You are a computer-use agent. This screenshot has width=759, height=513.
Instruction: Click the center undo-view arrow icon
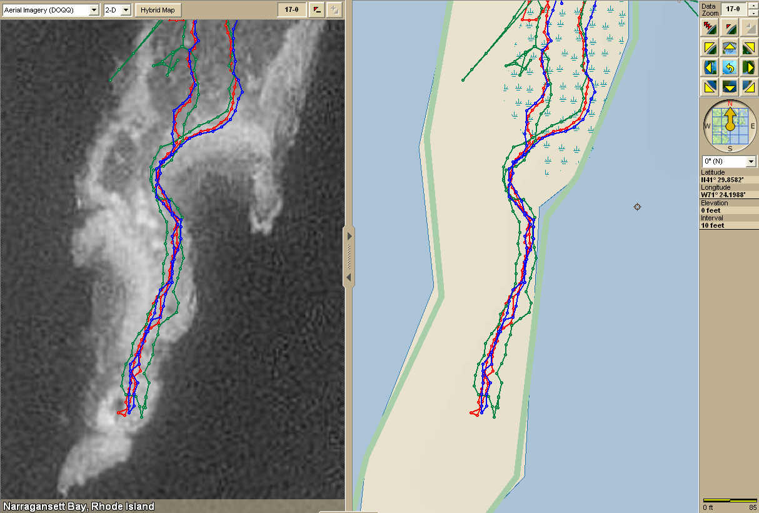[x=729, y=67]
